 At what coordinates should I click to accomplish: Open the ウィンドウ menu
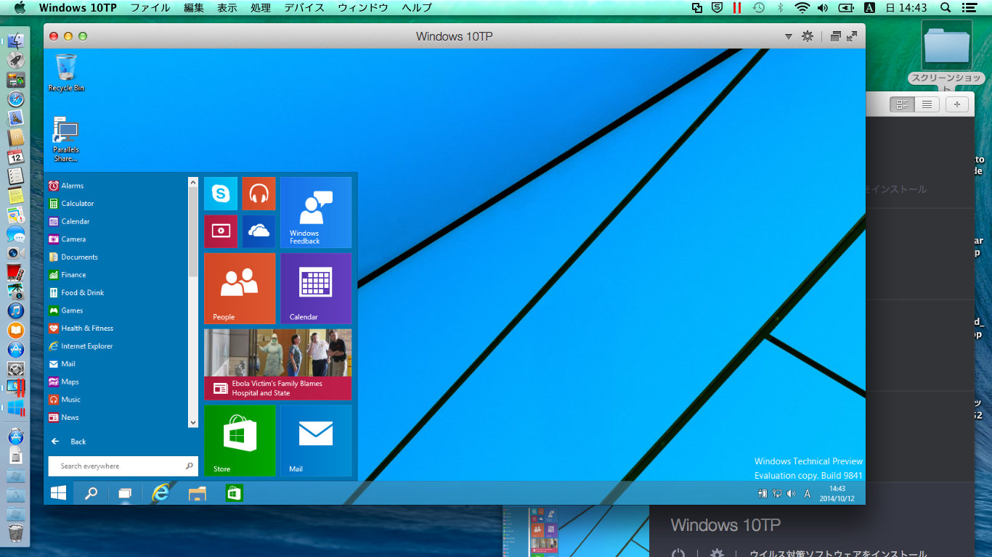tap(363, 8)
